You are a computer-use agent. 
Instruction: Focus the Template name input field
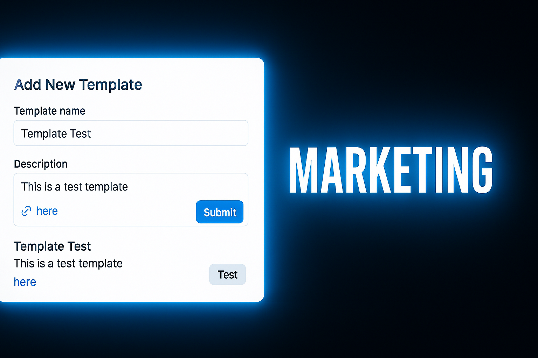click(x=131, y=133)
